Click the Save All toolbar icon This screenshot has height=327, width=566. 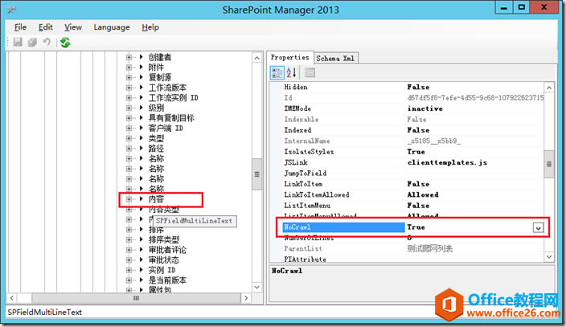(32, 43)
